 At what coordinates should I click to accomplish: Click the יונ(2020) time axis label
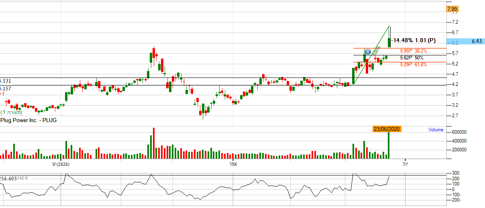[61, 164]
